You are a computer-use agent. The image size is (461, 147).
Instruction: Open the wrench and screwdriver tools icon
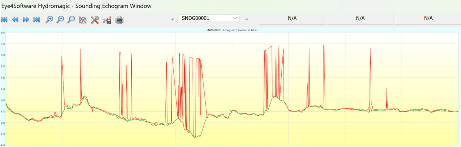95,20
